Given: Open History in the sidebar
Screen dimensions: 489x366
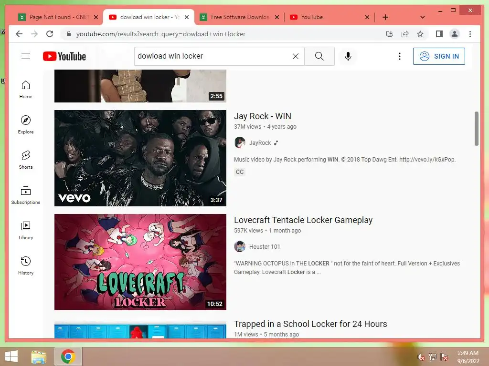Looking at the screenshot, I should pyautogui.click(x=26, y=265).
